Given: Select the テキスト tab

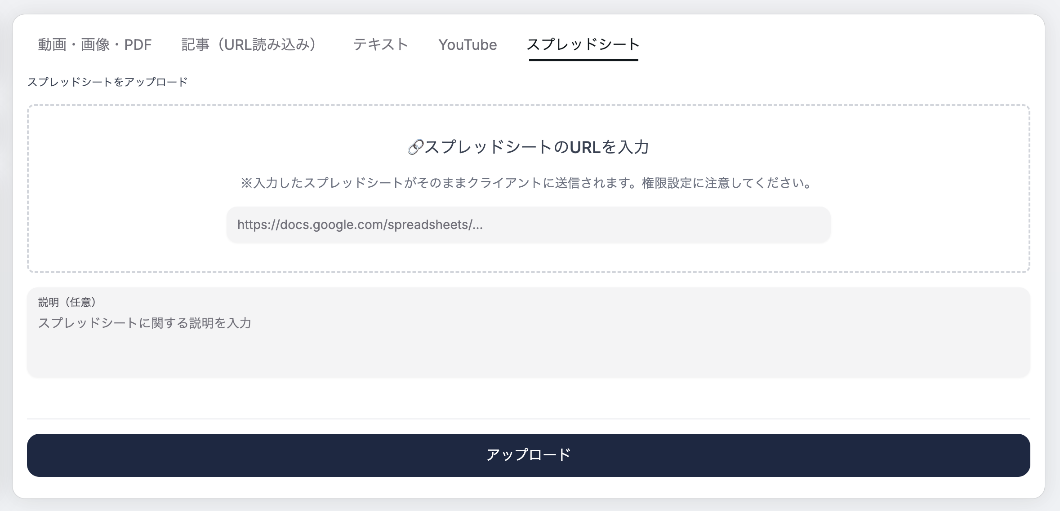Looking at the screenshot, I should pyautogui.click(x=380, y=44).
